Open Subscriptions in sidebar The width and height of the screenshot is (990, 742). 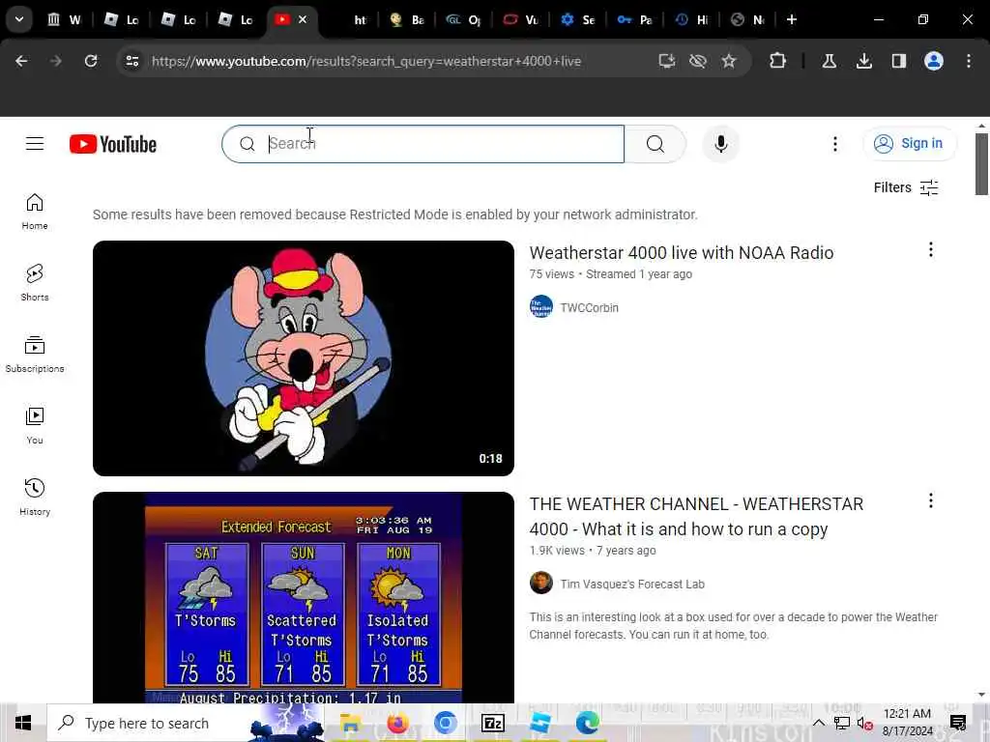35,355
